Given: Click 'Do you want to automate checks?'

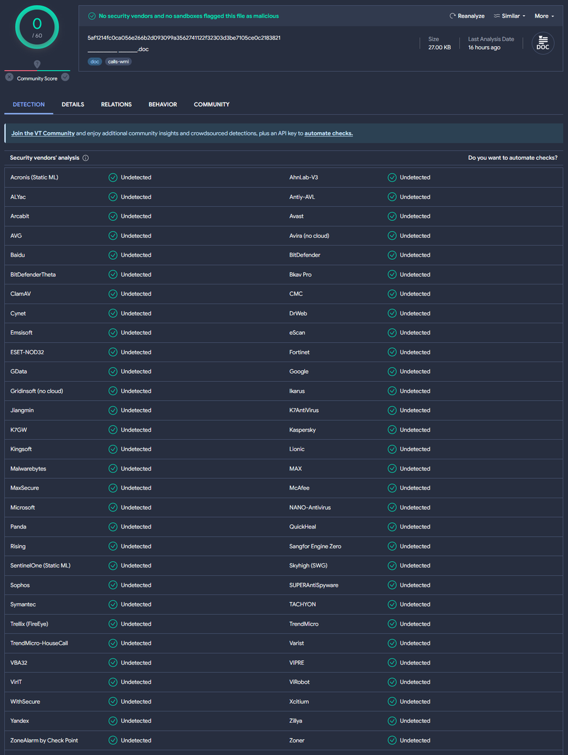Looking at the screenshot, I should coord(513,158).
